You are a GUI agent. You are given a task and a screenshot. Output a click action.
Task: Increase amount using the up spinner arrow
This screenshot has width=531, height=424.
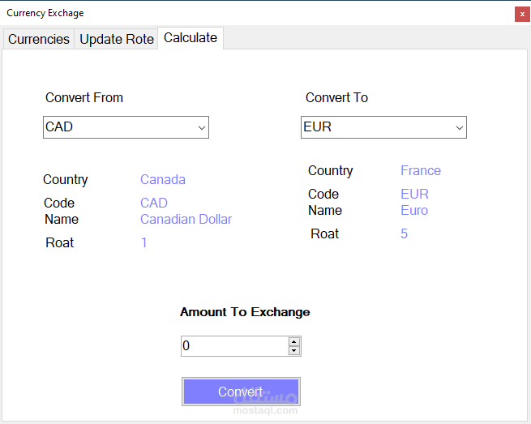(294, 341)
